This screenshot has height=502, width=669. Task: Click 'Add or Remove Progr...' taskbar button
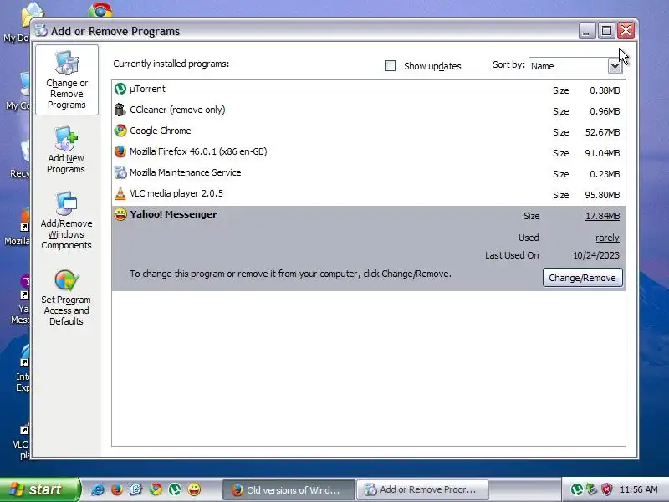coord(422,489)
